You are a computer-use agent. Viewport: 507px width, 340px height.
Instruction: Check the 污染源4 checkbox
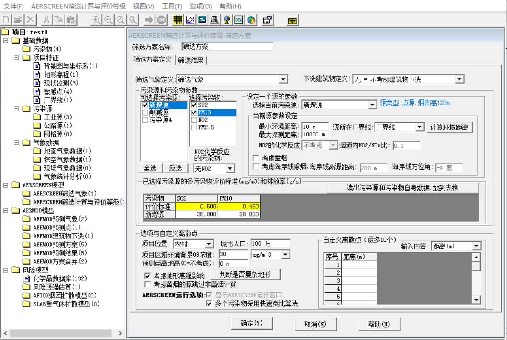(x=145, y=120)
